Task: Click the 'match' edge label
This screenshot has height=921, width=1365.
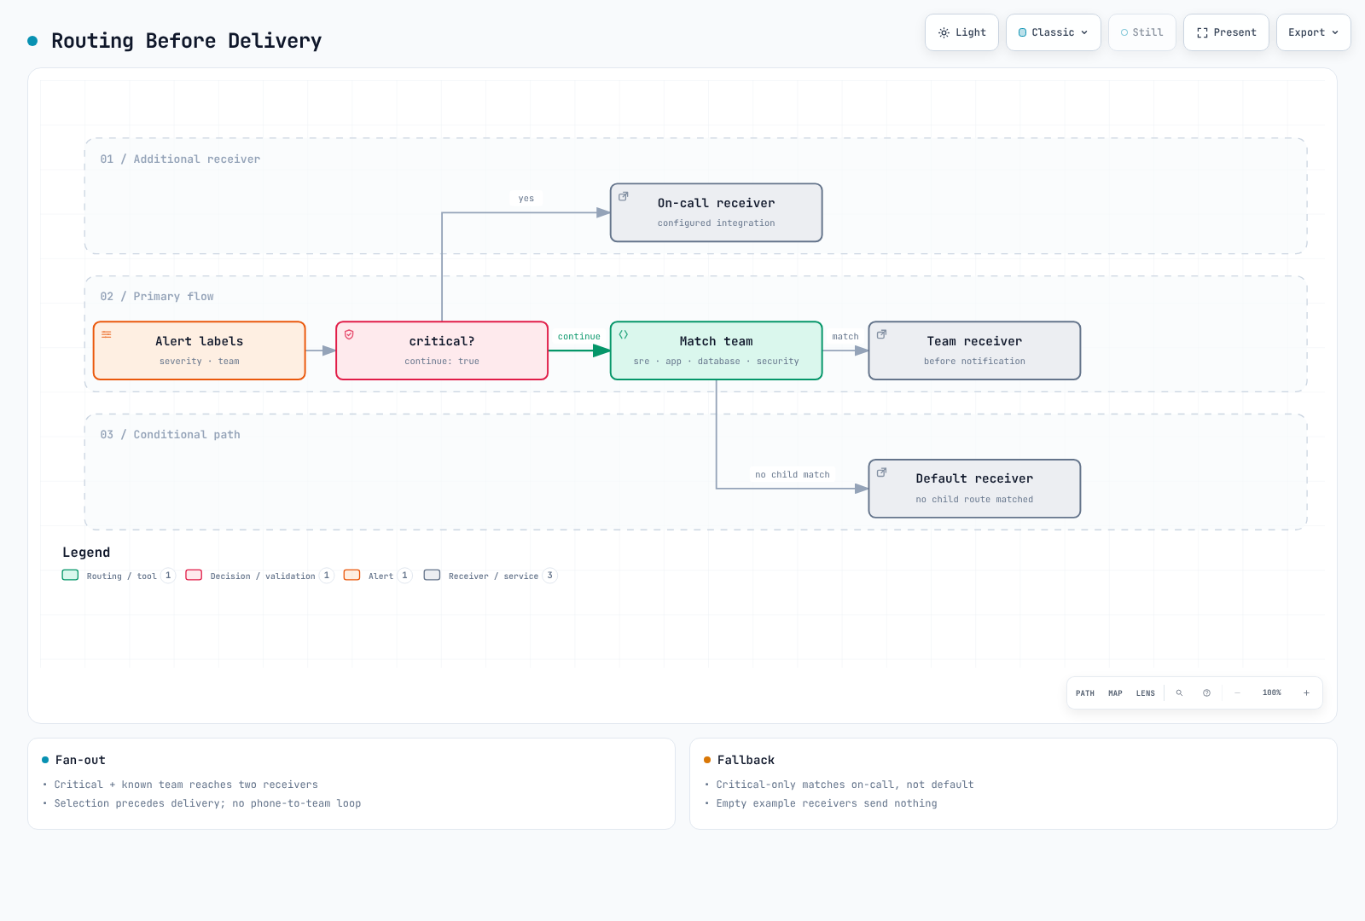Action: click(845, 337)
